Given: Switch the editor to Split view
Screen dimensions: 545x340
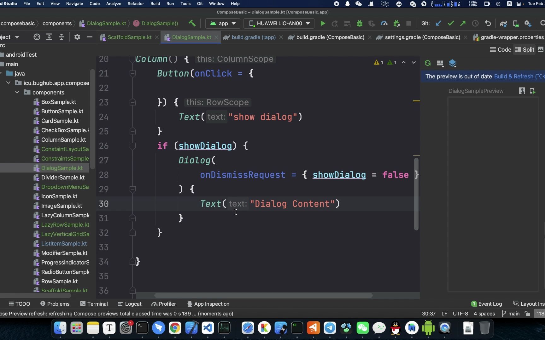Looking at the screenshot, I should (x=524, y=49).
